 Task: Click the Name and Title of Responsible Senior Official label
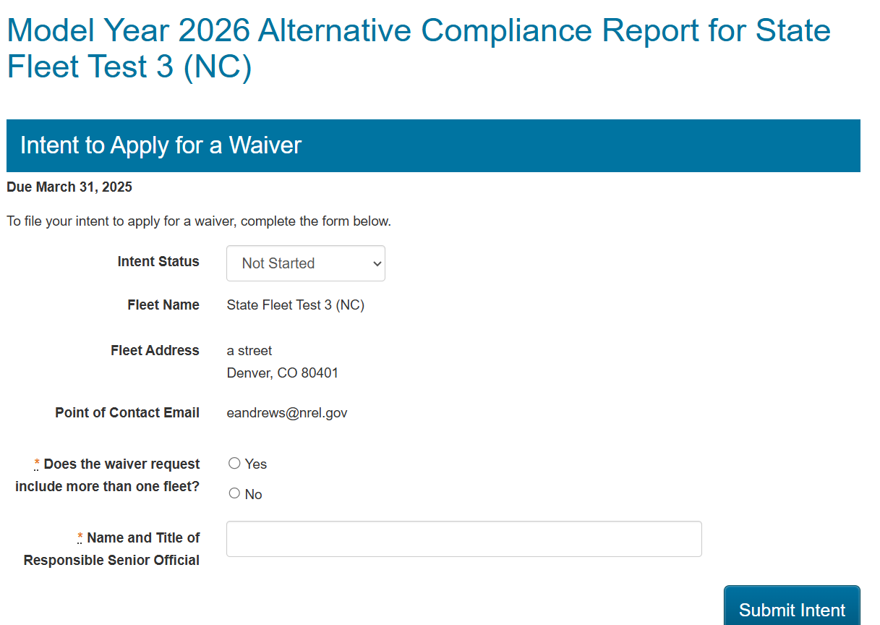[x=111, y=549]
